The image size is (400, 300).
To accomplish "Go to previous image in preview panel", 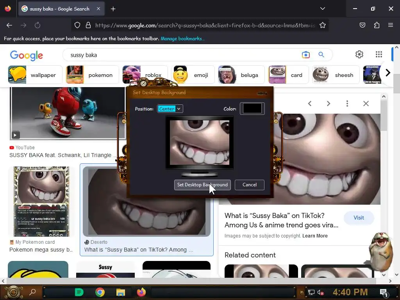I will (x=310, y=104).
